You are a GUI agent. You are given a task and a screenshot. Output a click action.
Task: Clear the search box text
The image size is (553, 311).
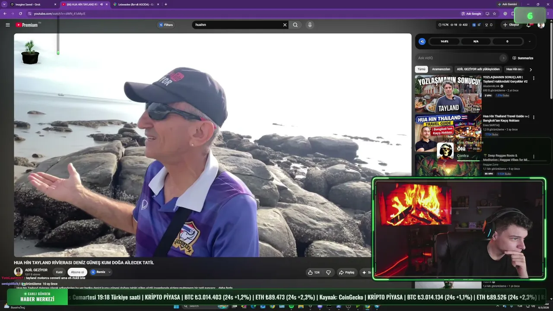point(285,25)
